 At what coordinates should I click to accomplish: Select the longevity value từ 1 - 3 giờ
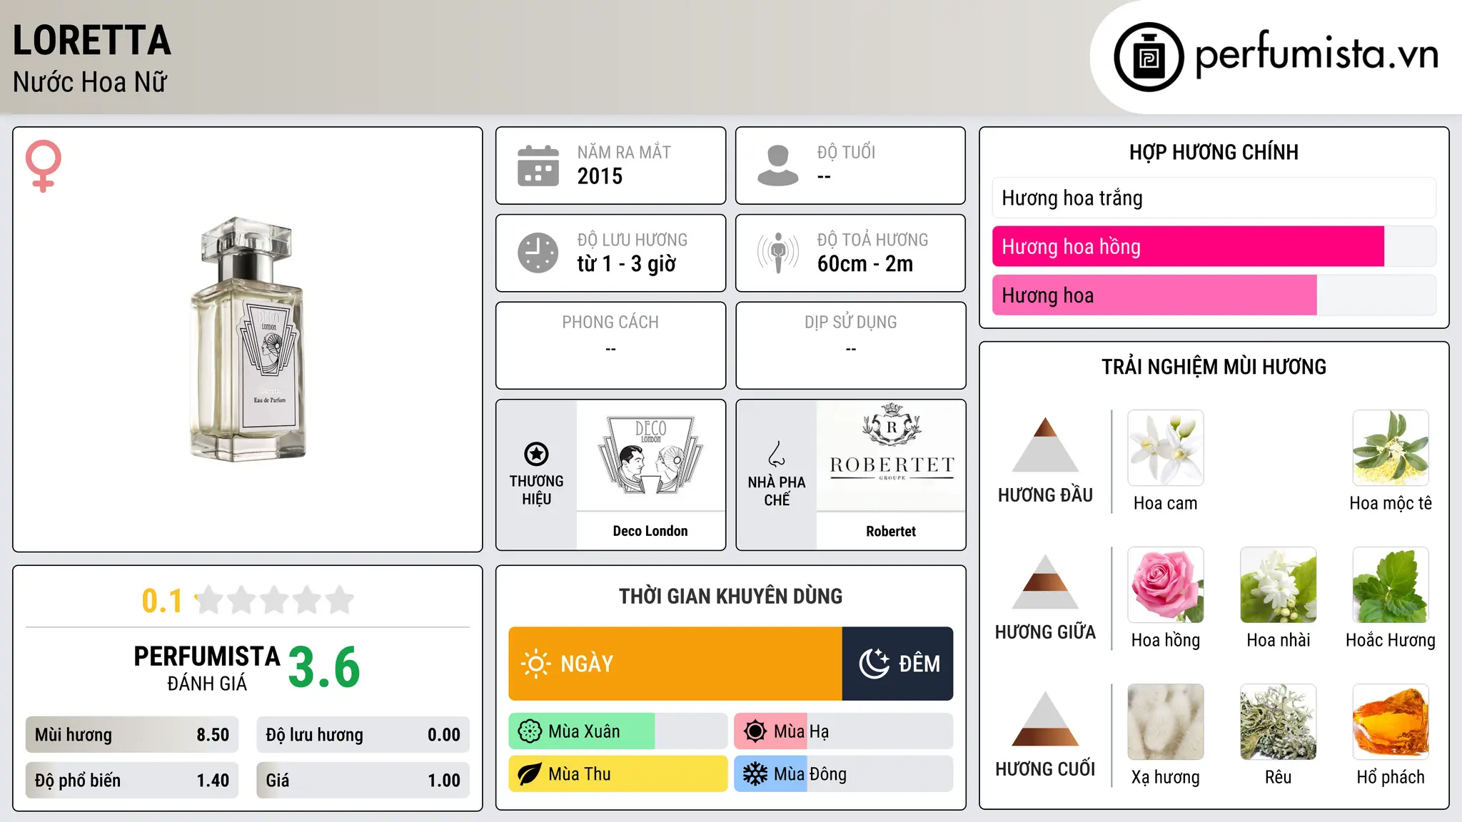tap(627, 264)
